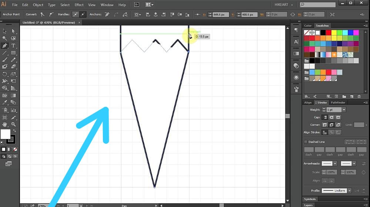This screenshot has height=207, width=370.
Task: Open the start arrowhead dropdown
Action: click(335, 163)
